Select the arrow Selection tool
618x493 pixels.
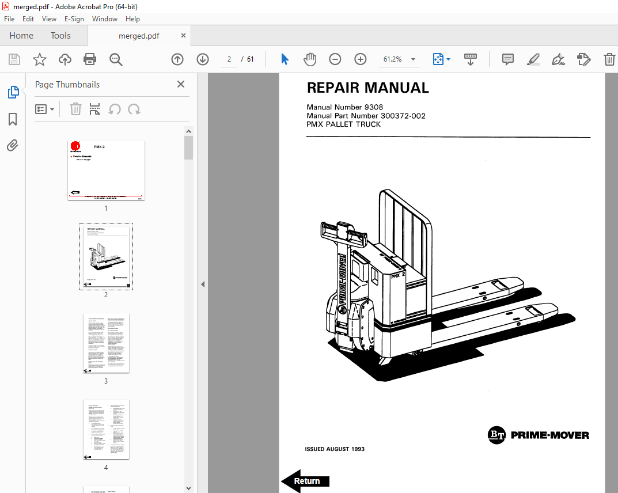tap(284, 59)
